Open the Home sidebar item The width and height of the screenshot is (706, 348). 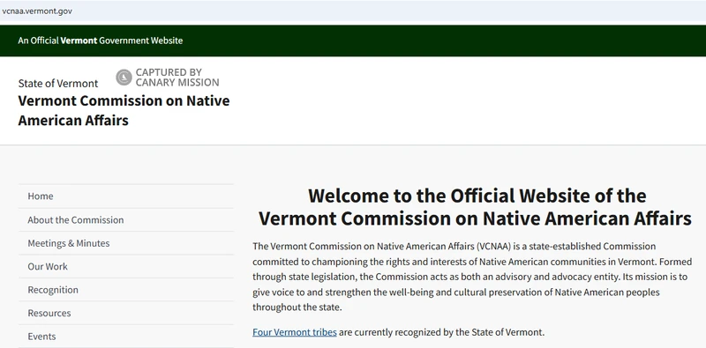pos(126,196)
